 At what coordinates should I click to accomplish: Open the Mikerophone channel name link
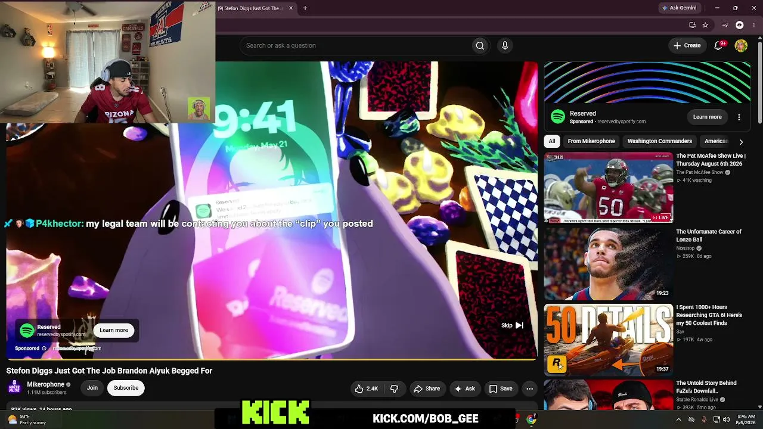45,384
